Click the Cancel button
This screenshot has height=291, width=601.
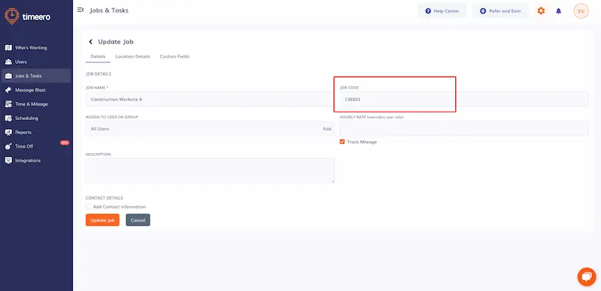[138, 220]
